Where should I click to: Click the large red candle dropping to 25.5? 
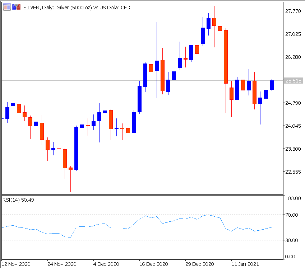click(226, 57)
